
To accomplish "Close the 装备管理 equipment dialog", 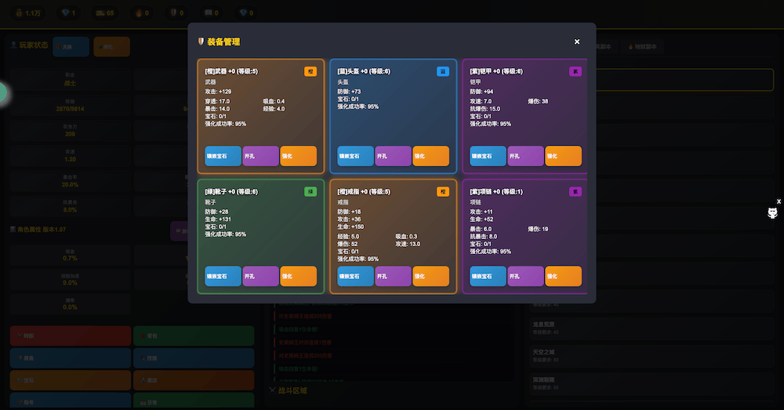I will point(577,42).
